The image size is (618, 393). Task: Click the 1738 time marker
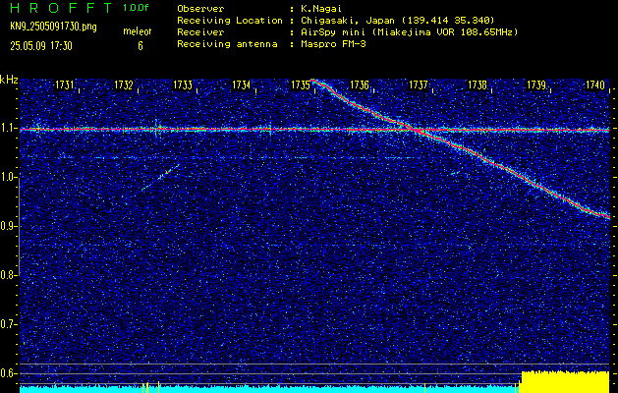pyautogui.click(x=478, y=84)
